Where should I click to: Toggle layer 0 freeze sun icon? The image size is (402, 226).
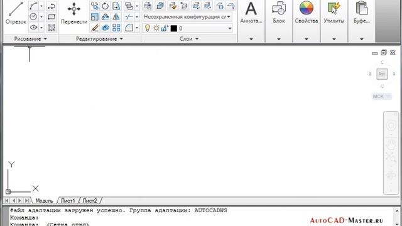[x=156, y=28]
